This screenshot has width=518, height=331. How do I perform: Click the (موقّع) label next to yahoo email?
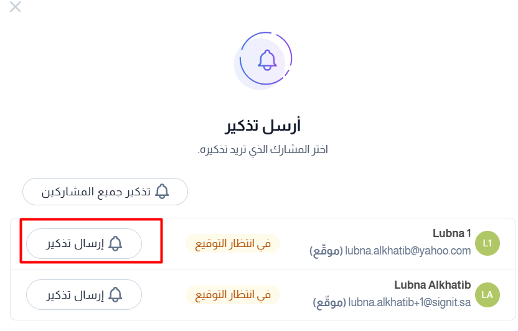(326, 251)
